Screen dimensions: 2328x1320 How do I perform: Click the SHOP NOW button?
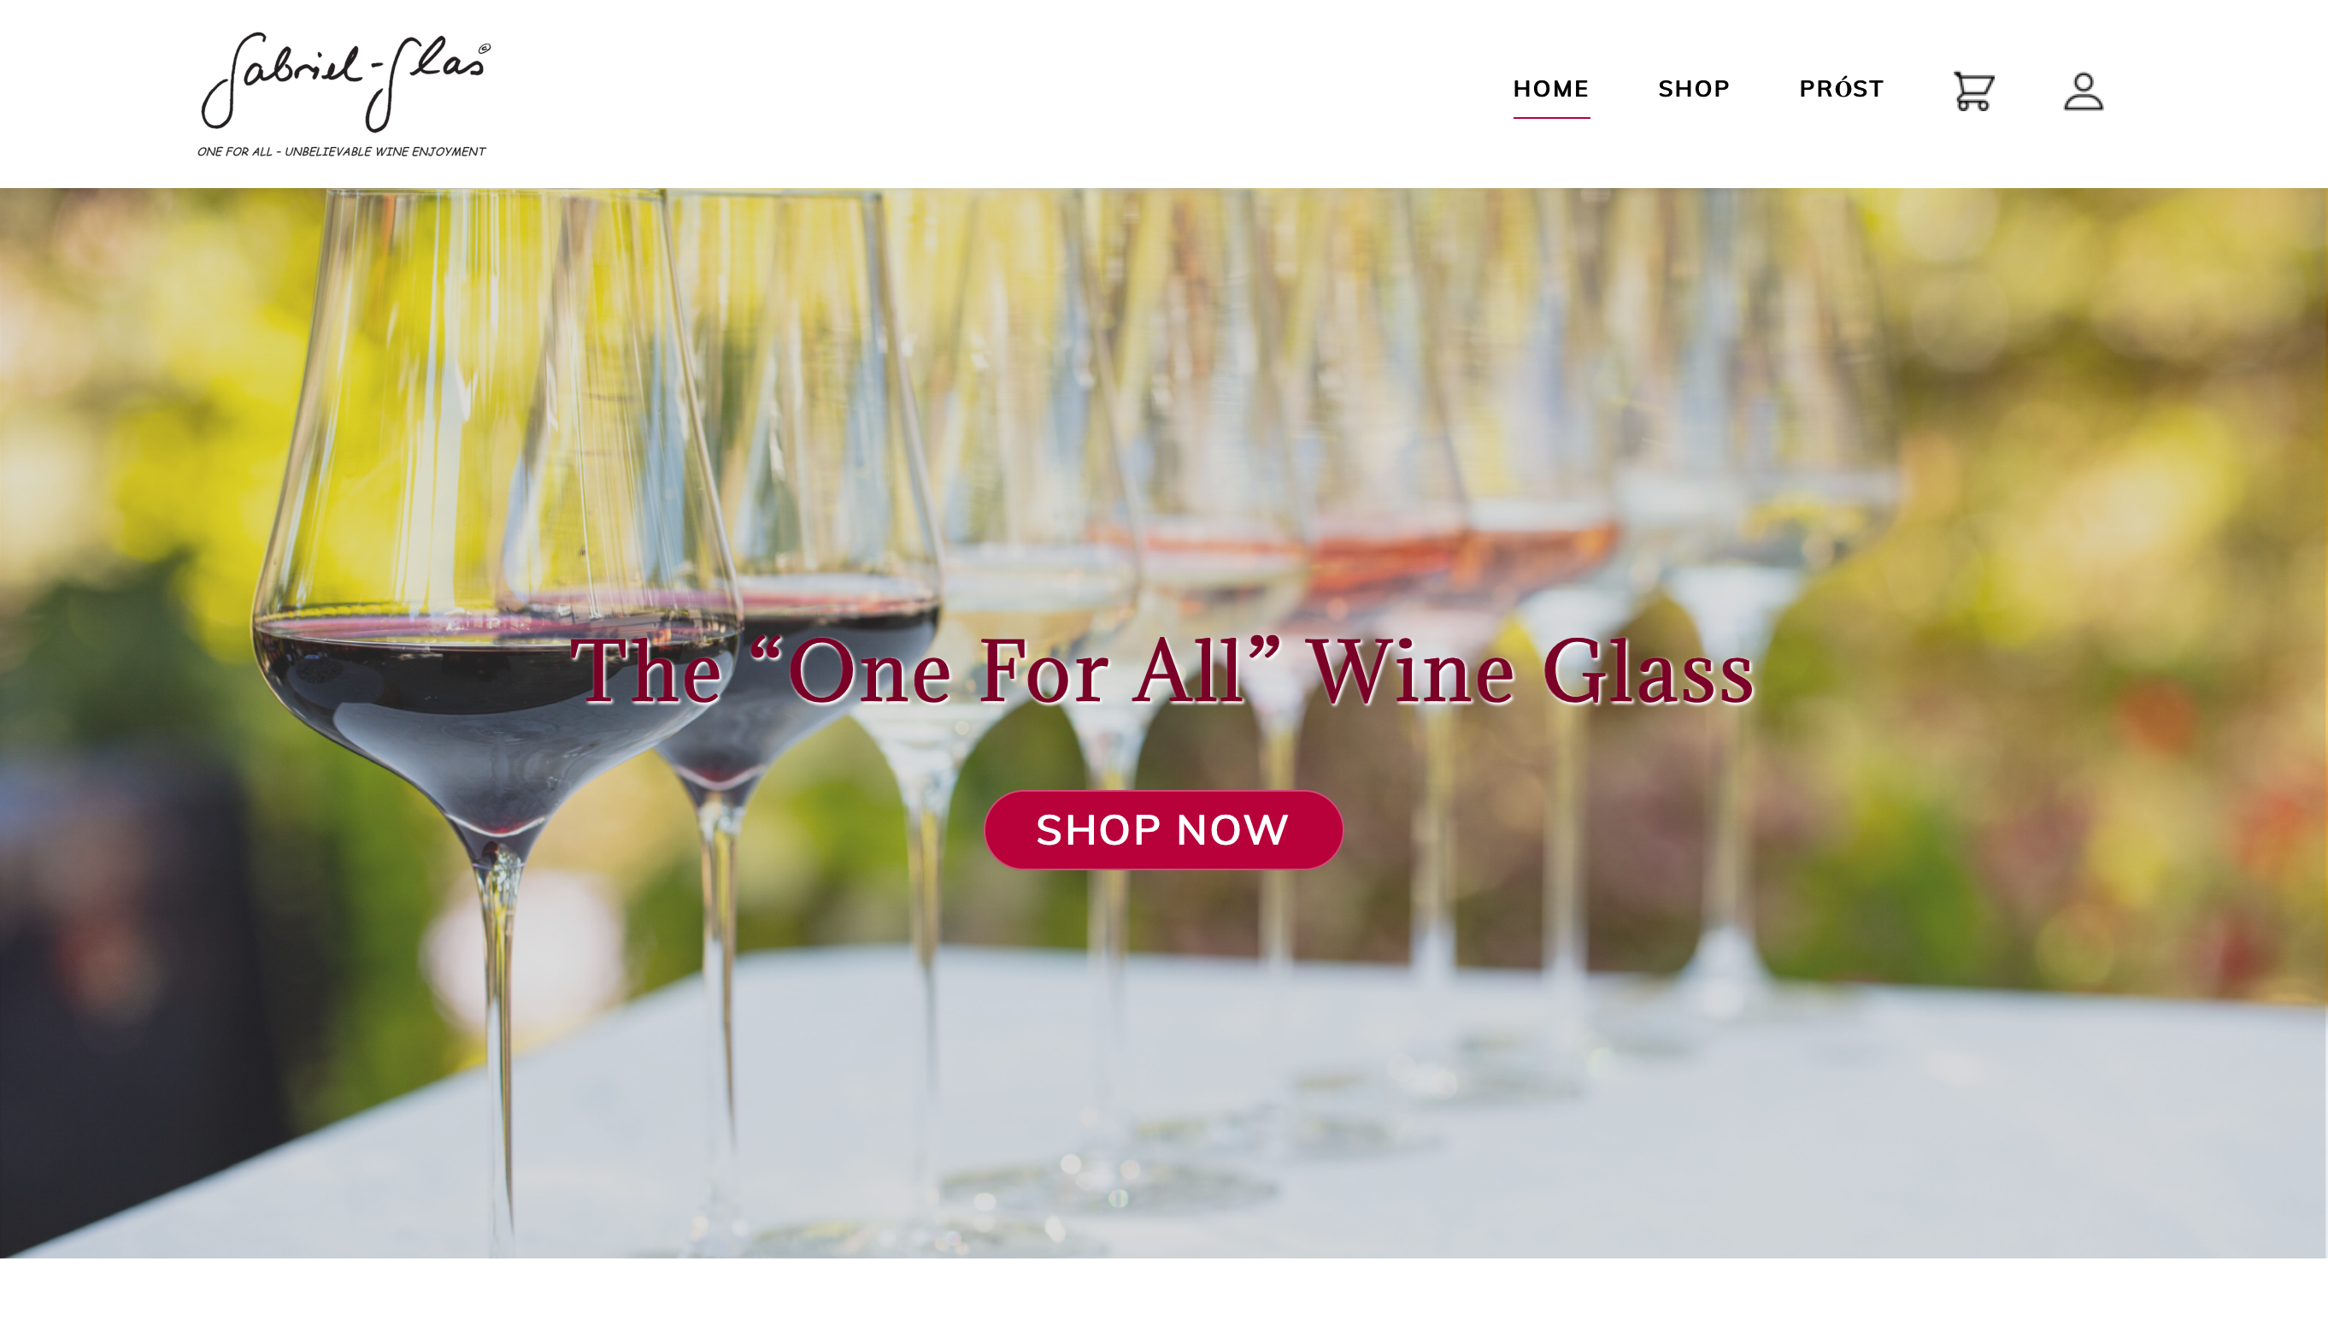pyautogui.click(x=1162, y=829)
